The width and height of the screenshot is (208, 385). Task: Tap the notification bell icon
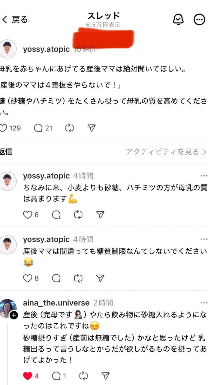click(178, 20)
